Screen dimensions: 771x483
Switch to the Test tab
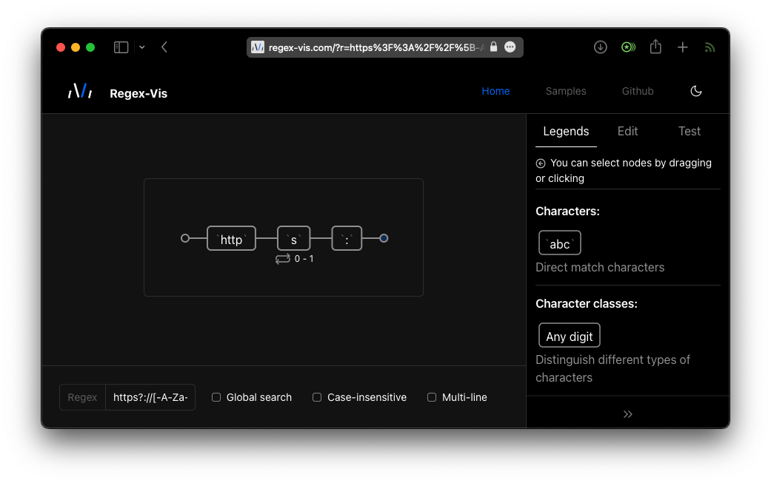tap(689, 131)
